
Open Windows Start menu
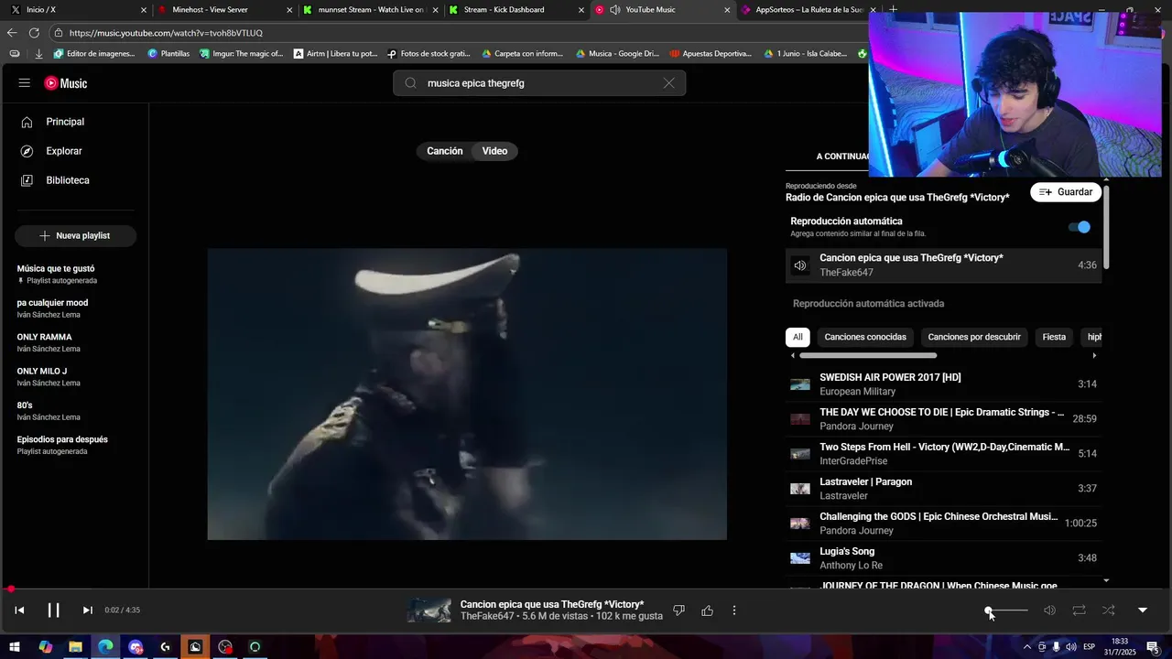pos(15,647)
